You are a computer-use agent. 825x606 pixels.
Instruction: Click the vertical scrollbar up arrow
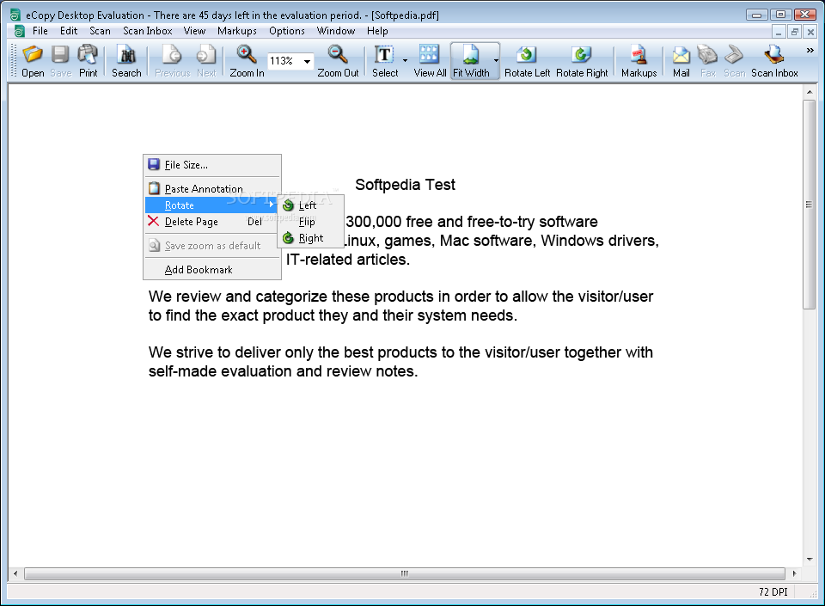[x=810, y=92]
